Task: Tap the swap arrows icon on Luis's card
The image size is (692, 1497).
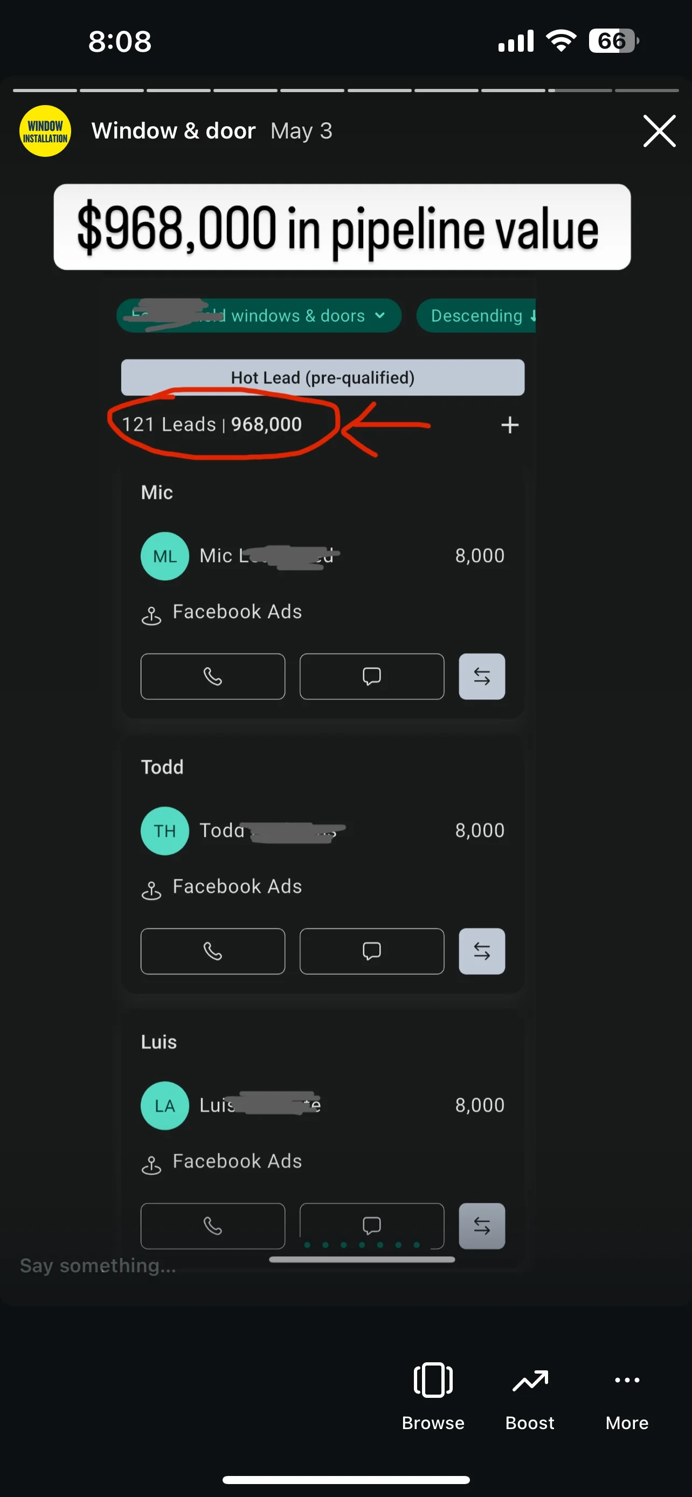Action: click(x=482, y=1225)
